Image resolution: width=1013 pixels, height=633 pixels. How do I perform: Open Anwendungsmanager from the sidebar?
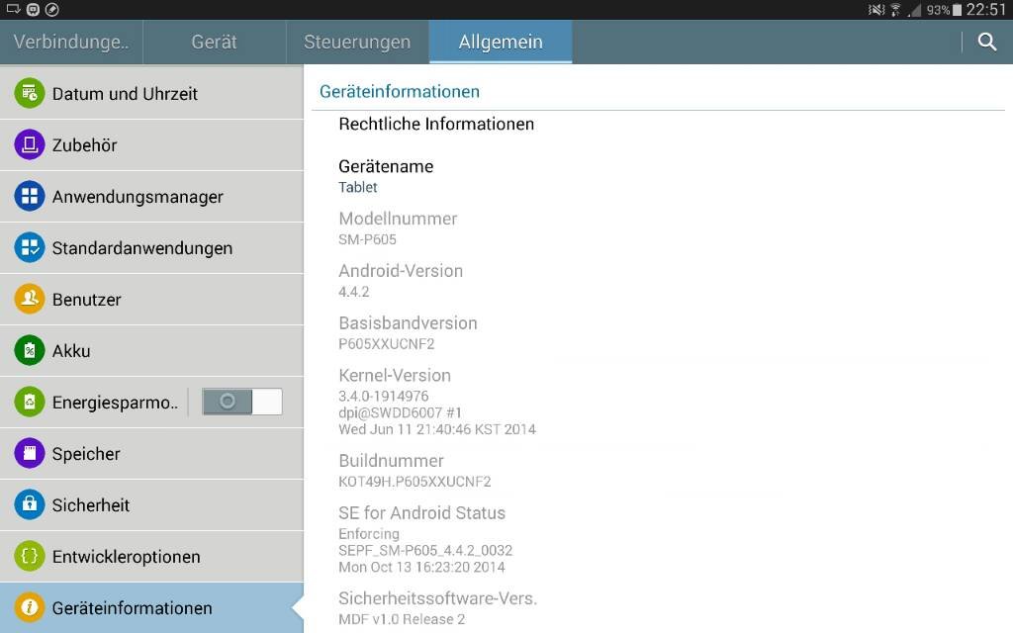[x=151, y=197]
